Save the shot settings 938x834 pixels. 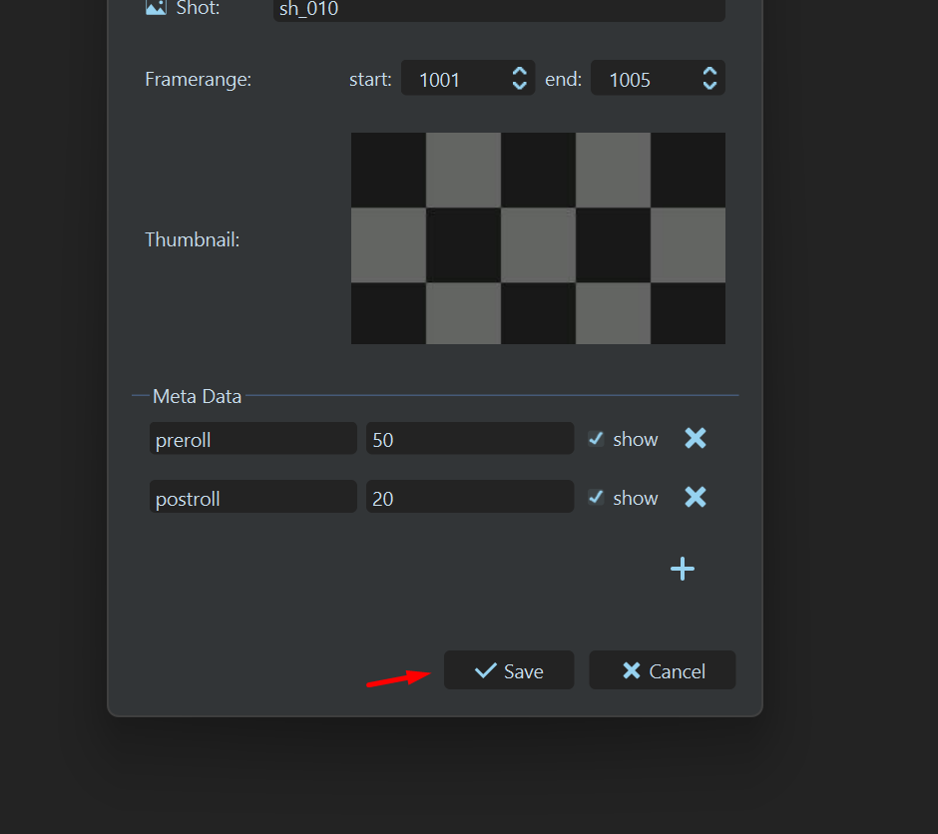coord(509,671)
